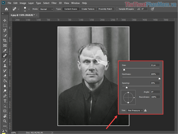Open the Edit Toolbar three-dots menu
The image size is (178, 134).
[x=5, y=126]
